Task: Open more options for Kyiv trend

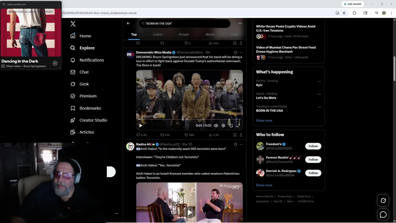Action: [319, 81]
